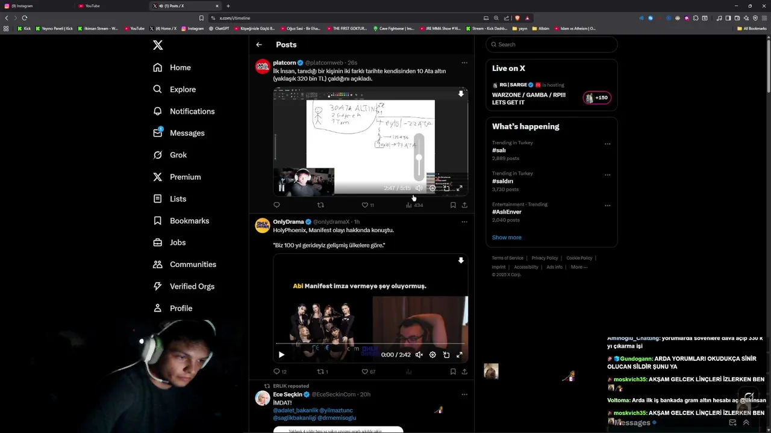771x433 pixels.
Task: Bookmark the OnlyDrama post
Action: [x=453, y=372]
